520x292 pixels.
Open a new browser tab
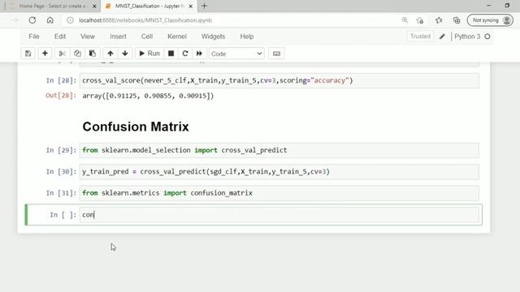204,6
